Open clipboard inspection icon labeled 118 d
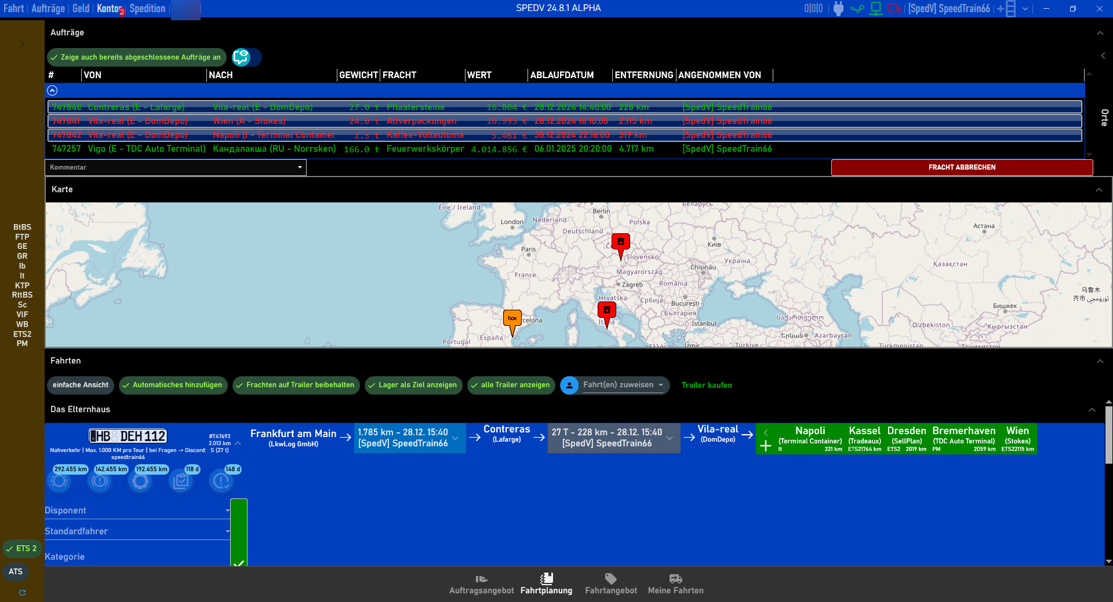 [181, 482]
